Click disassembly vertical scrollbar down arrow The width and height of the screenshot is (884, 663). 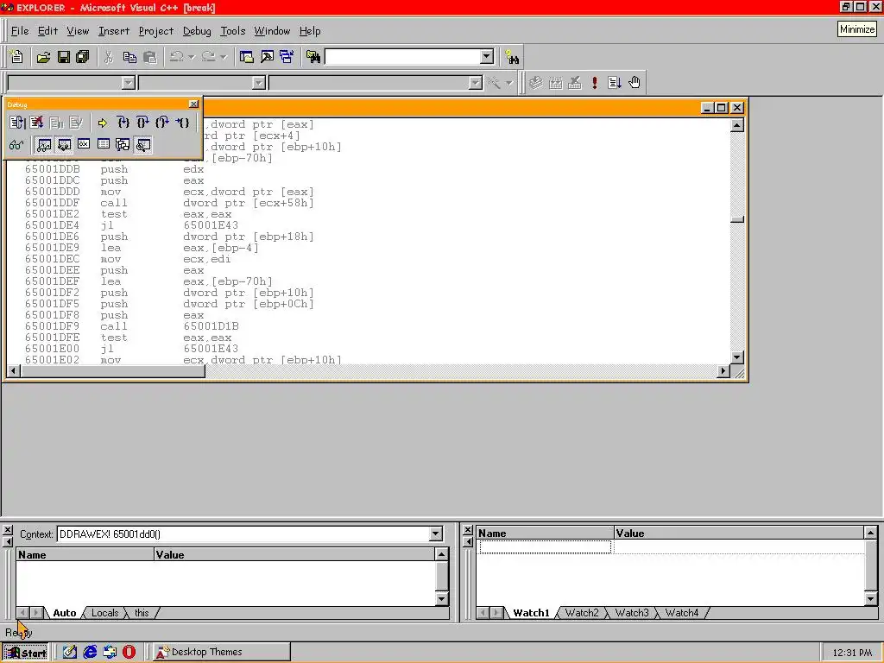[737, 357]
